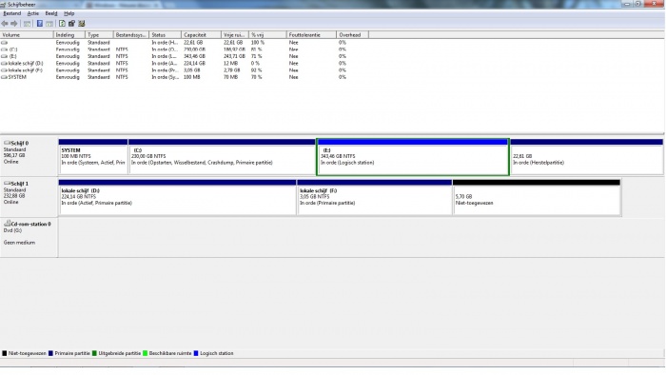This screenshot has height=375, width=666.
Task: Select lokale schijf (D:) in volume list
Action: click(26, 63)
